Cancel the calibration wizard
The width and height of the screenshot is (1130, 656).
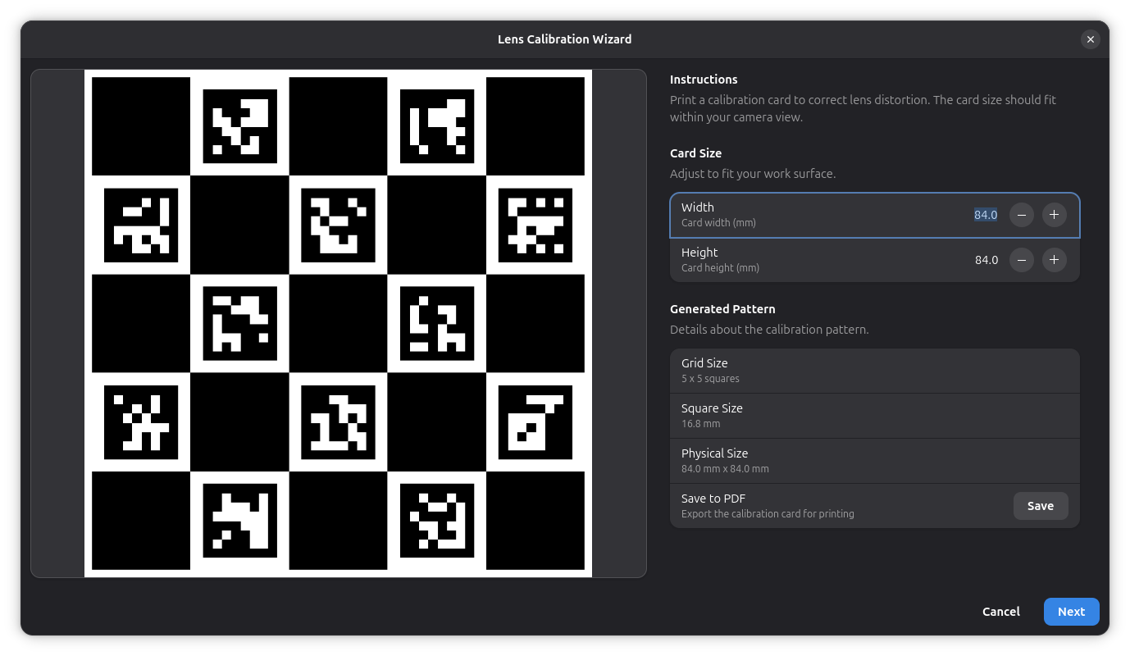coord(1000,612)
